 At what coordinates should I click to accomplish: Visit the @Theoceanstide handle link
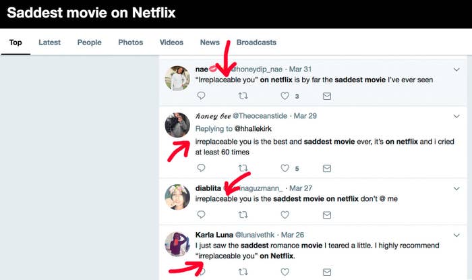pyautogui.click(x=260, y=116)
